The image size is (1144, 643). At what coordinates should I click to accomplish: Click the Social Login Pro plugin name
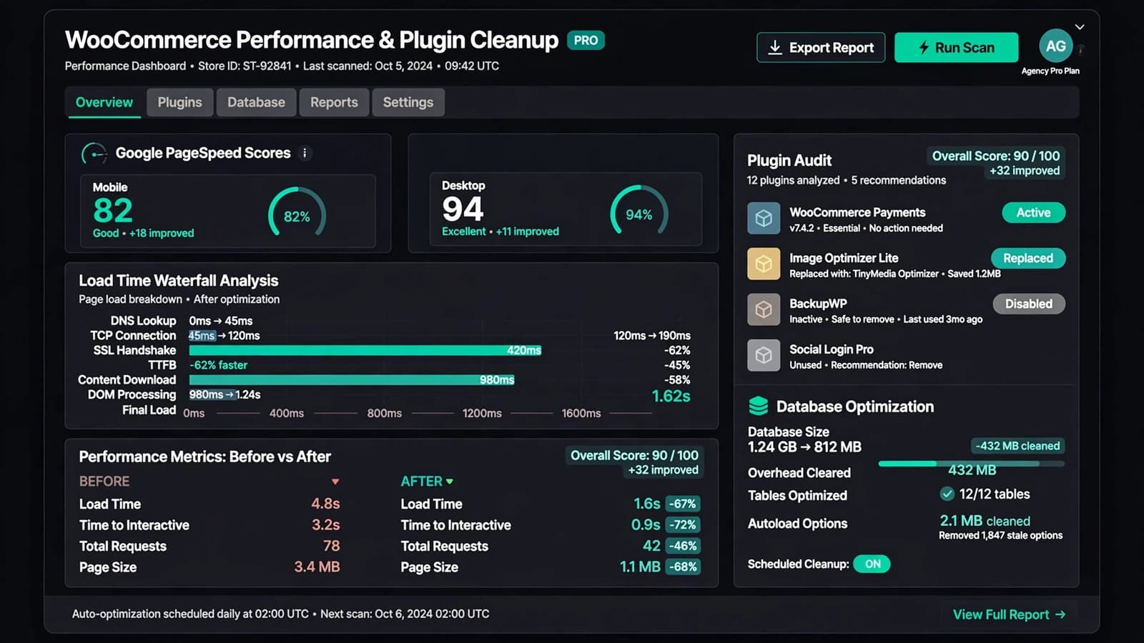coord(831,349)
